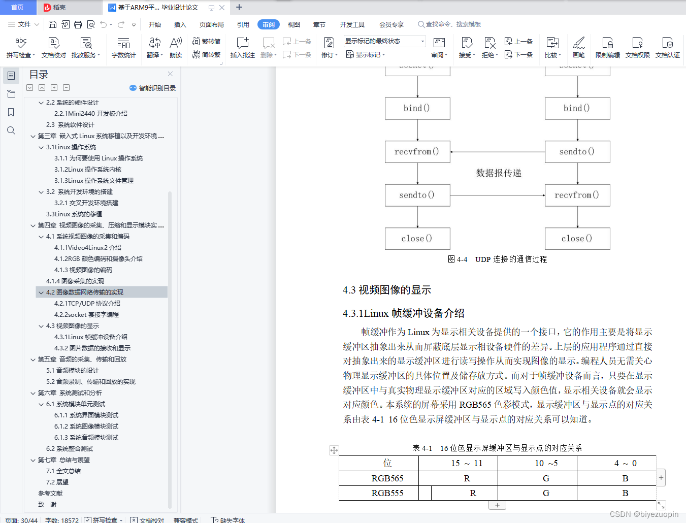Convert text with 简转繁 button
The height and width of the screenshot is (523, 686).
206,54
